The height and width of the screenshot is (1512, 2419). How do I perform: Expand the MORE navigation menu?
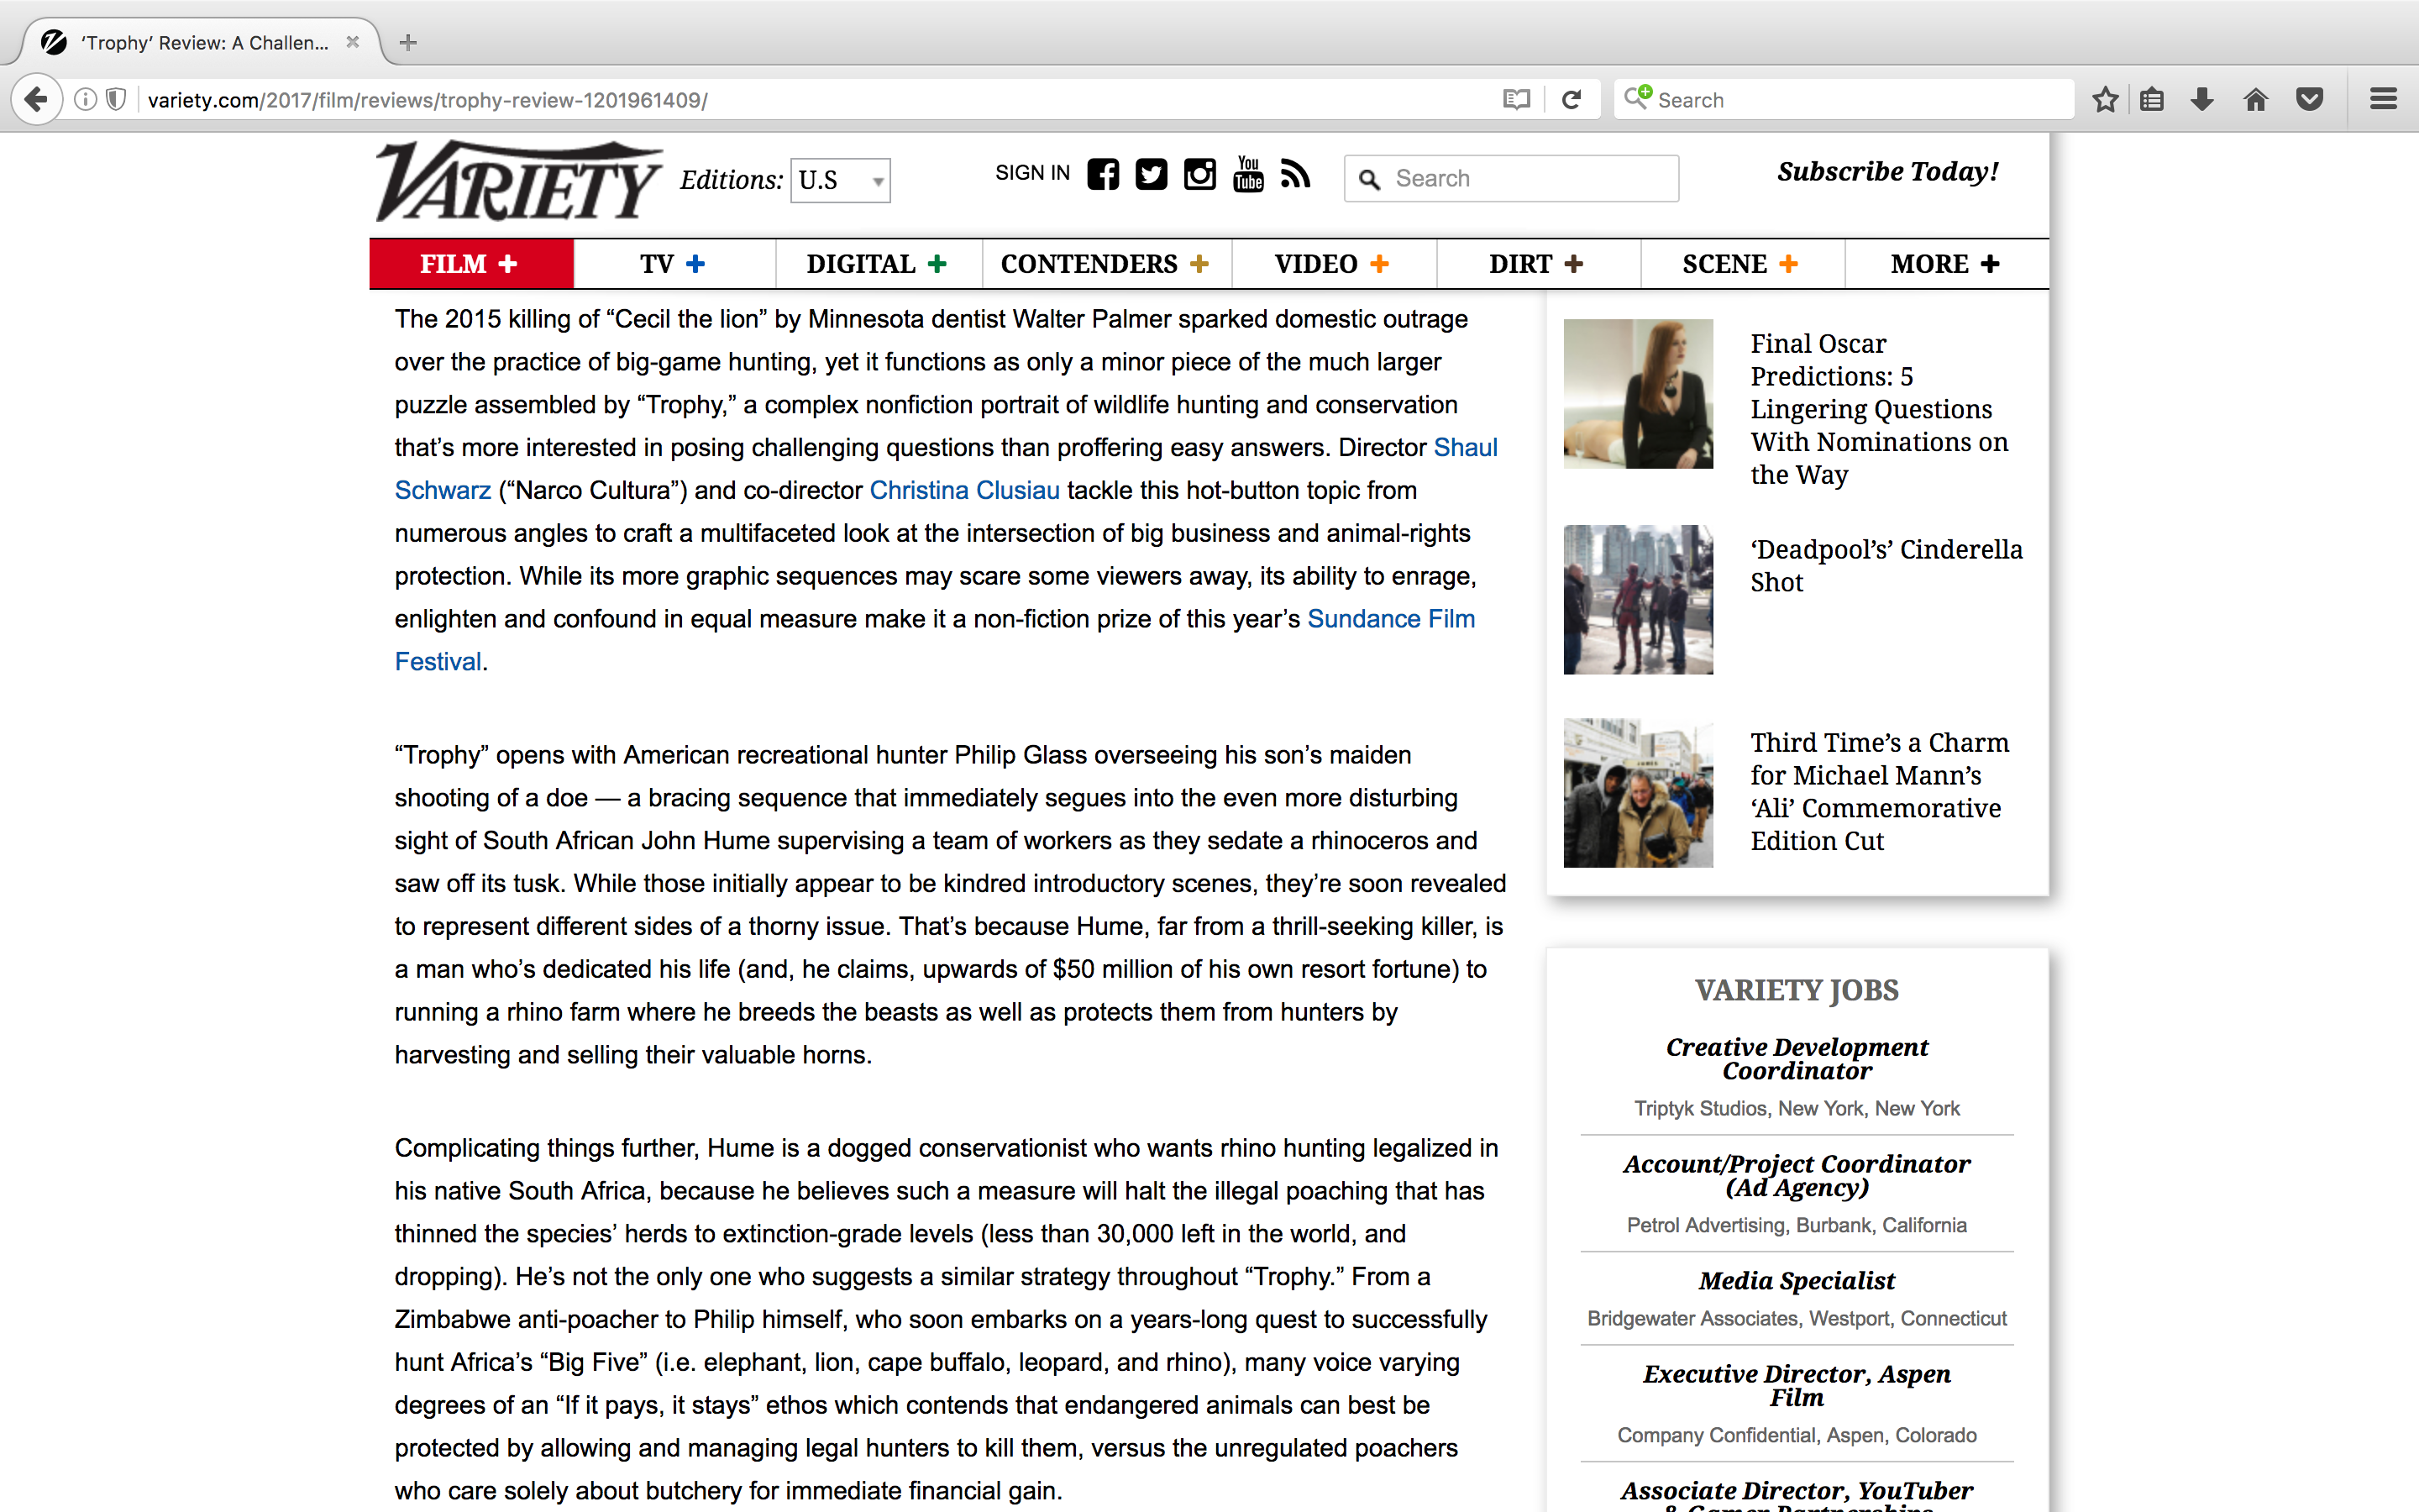[x=1944, y=264]
